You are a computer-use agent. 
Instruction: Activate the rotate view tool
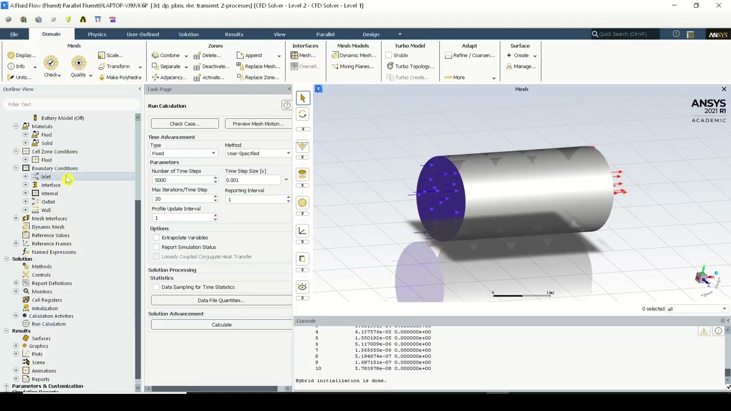coord(302,114)
